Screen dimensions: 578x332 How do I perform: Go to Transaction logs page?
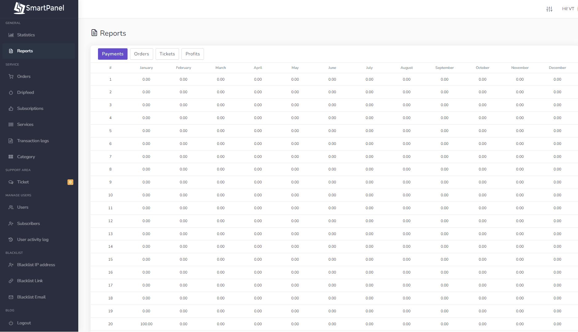[x=33, y=141]
